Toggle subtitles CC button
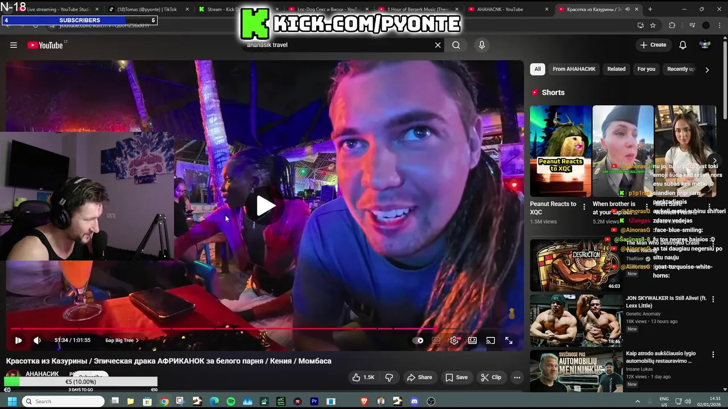 click(436, 340)
